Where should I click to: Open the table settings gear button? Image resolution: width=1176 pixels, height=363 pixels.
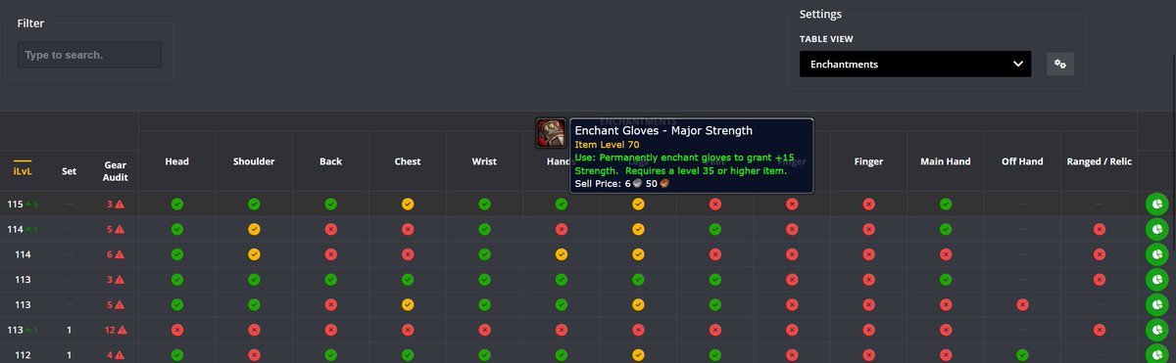(1059, 64)
